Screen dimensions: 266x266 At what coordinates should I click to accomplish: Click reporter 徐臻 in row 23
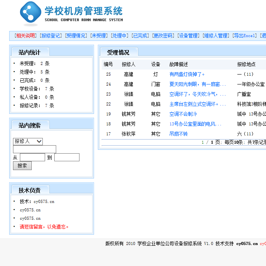[x=128, y=94]
